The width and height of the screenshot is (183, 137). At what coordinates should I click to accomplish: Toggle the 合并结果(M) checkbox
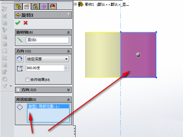[x=27, y=80]
